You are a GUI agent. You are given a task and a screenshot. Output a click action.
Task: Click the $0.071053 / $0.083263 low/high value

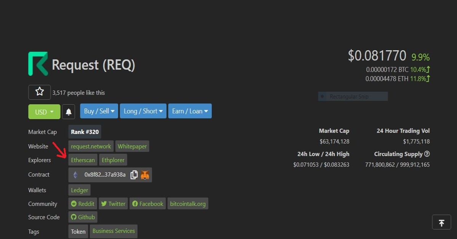(321, 165)
